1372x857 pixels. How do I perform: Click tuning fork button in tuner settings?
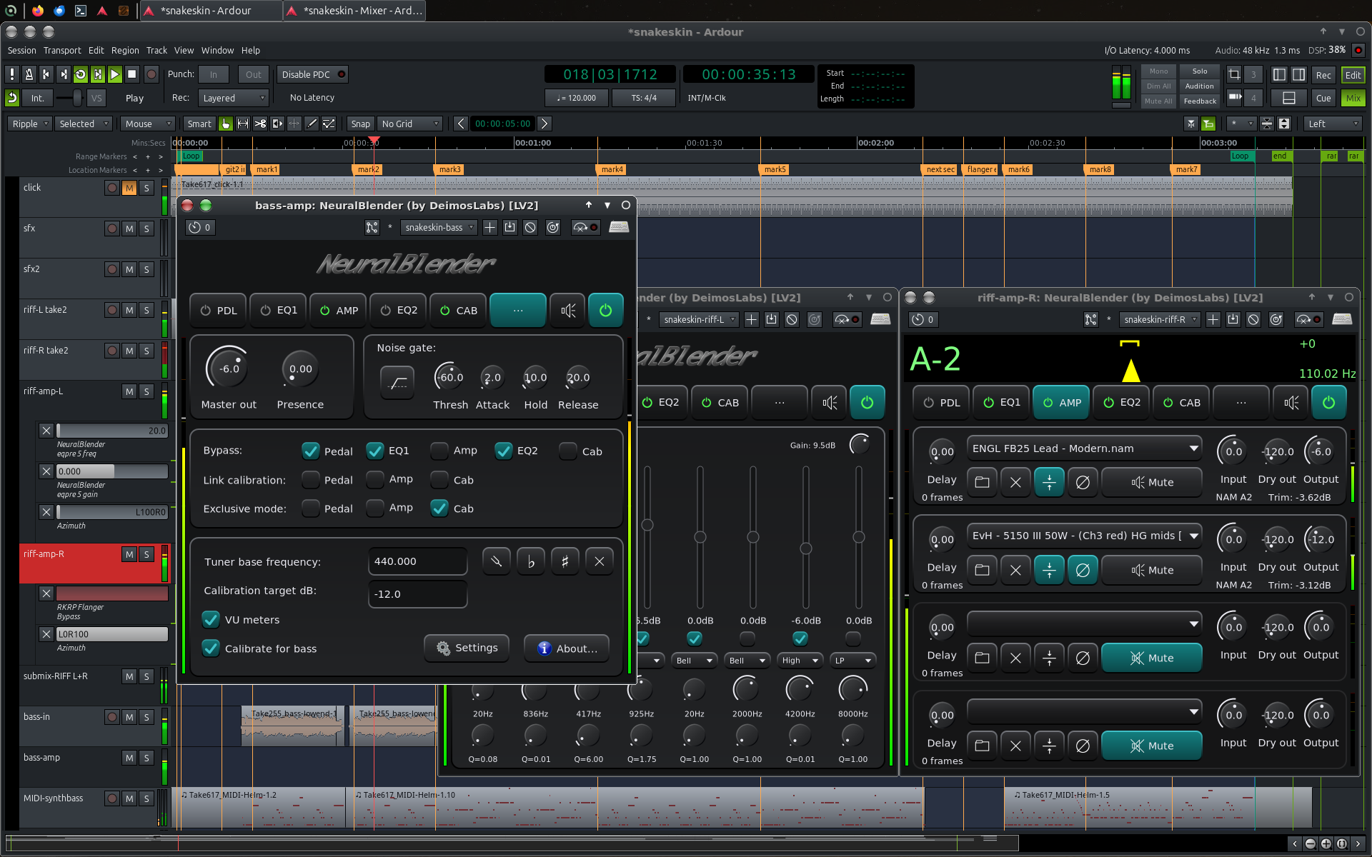tap(497, 561)
